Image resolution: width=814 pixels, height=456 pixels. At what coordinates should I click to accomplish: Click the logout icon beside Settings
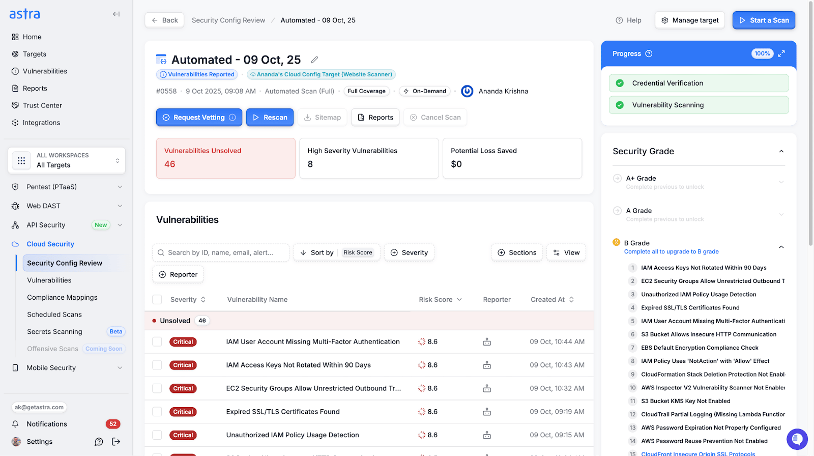116,442
